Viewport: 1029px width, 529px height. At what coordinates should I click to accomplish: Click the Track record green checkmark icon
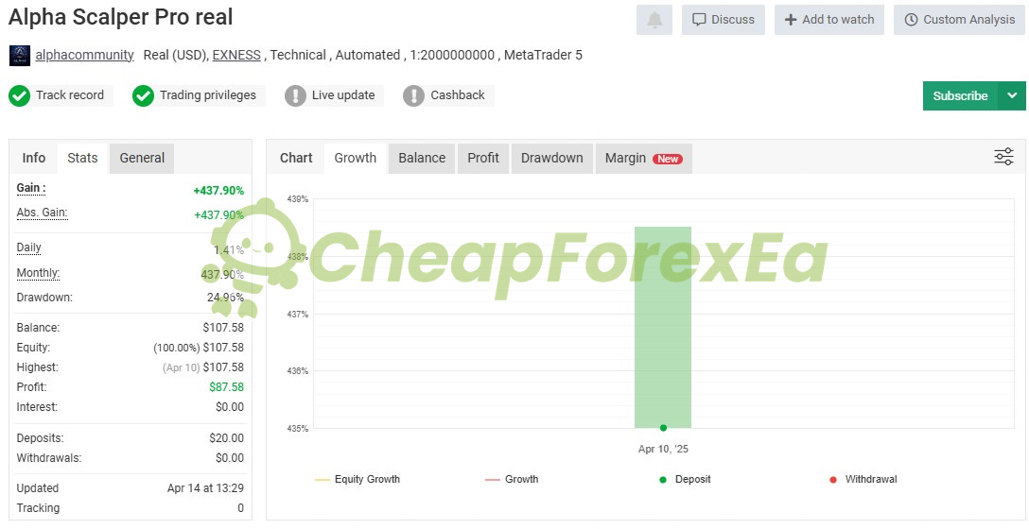coord(19,95)
